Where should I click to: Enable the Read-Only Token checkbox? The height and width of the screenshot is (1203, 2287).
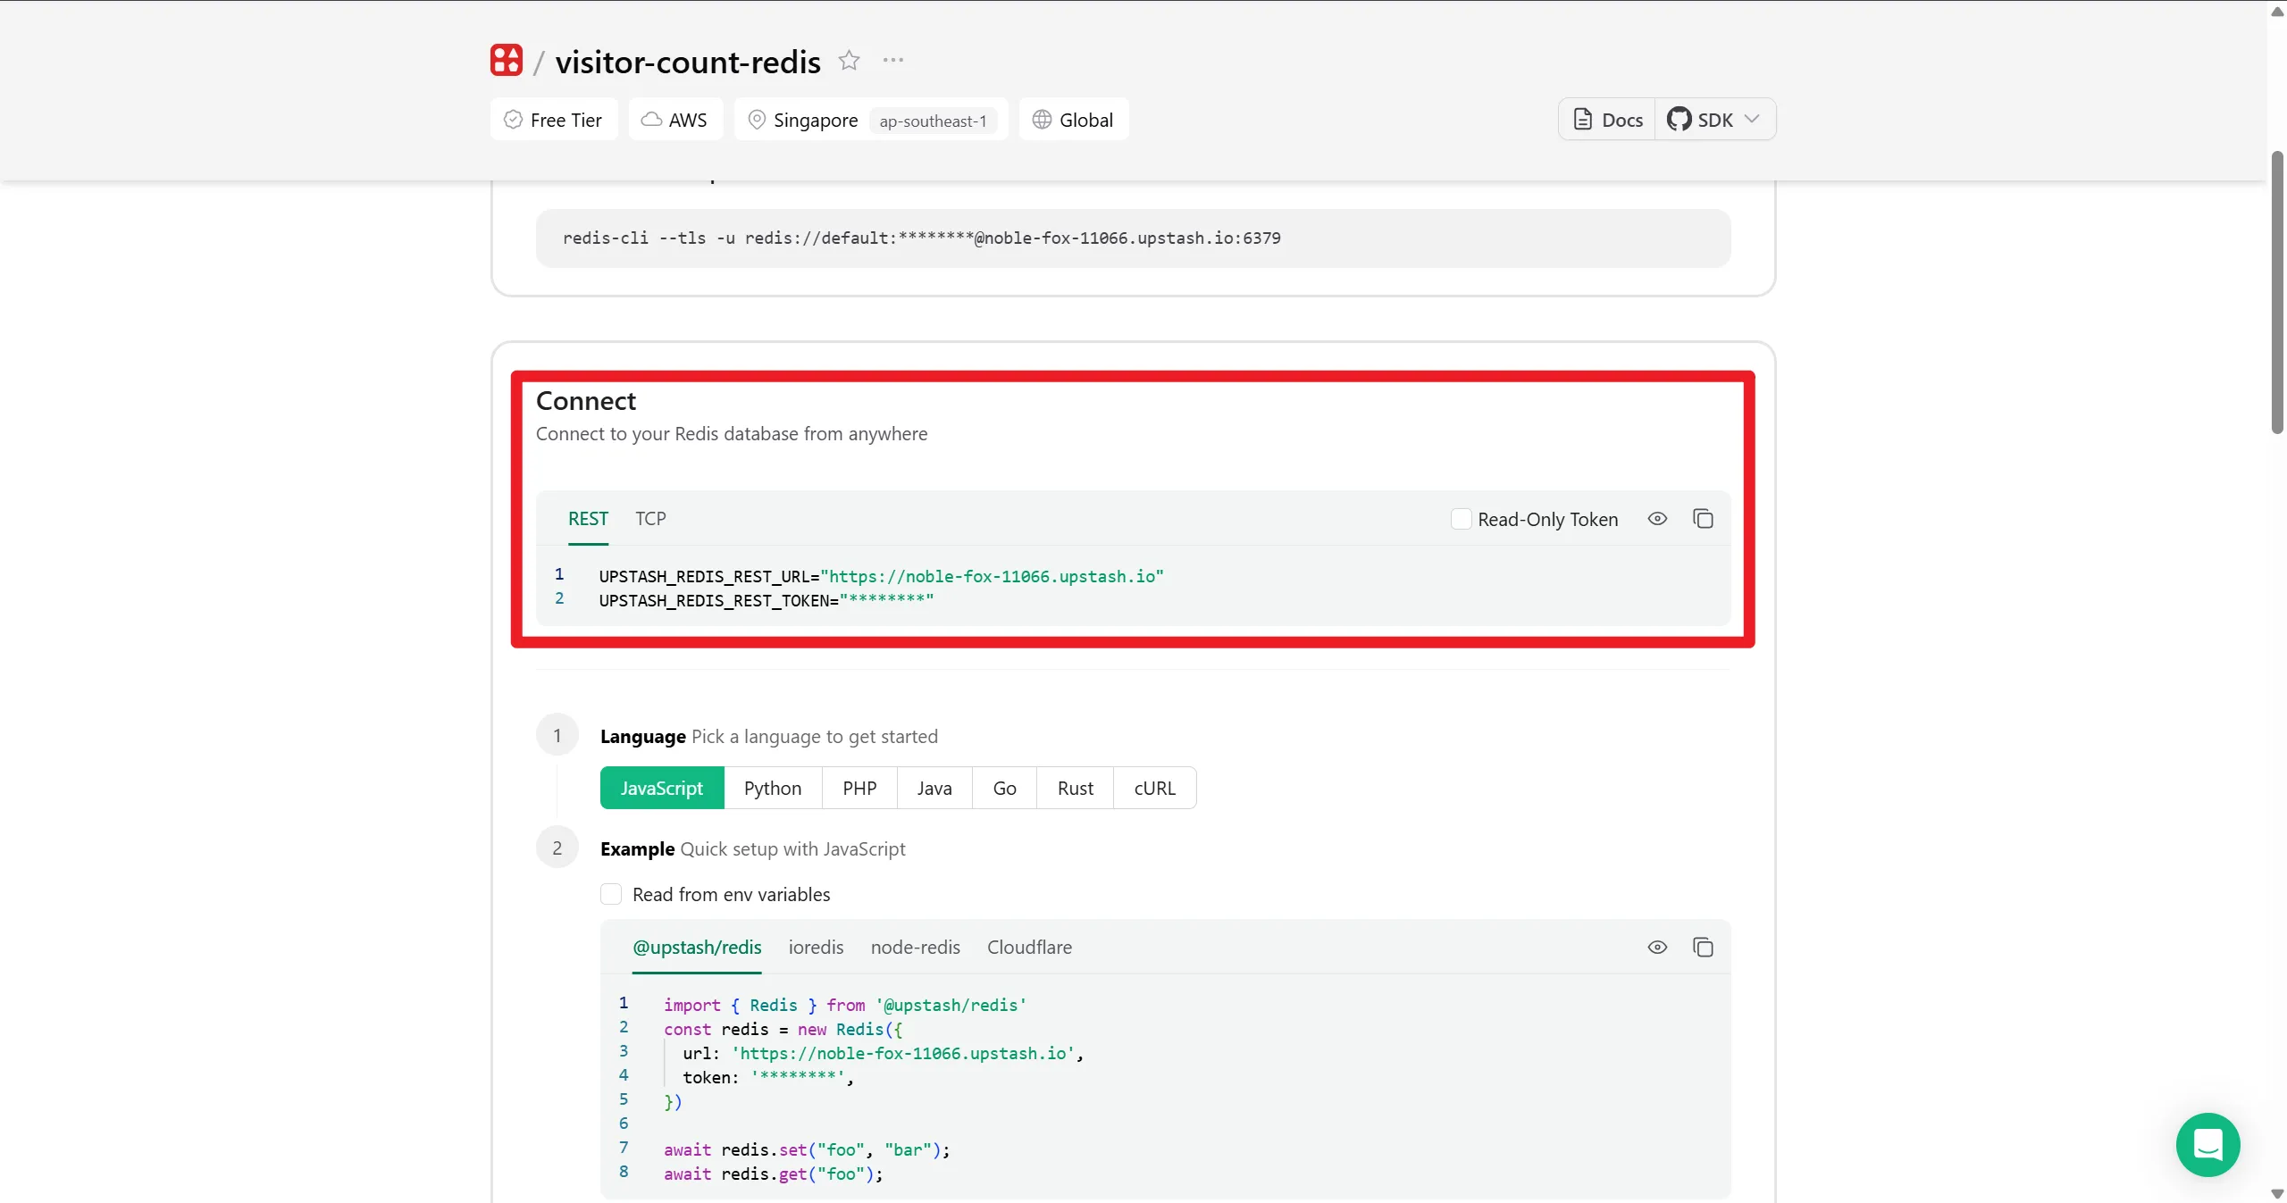[x=1460, y=518]
